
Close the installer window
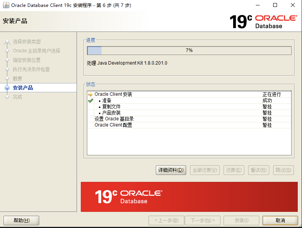pos(292,5)
